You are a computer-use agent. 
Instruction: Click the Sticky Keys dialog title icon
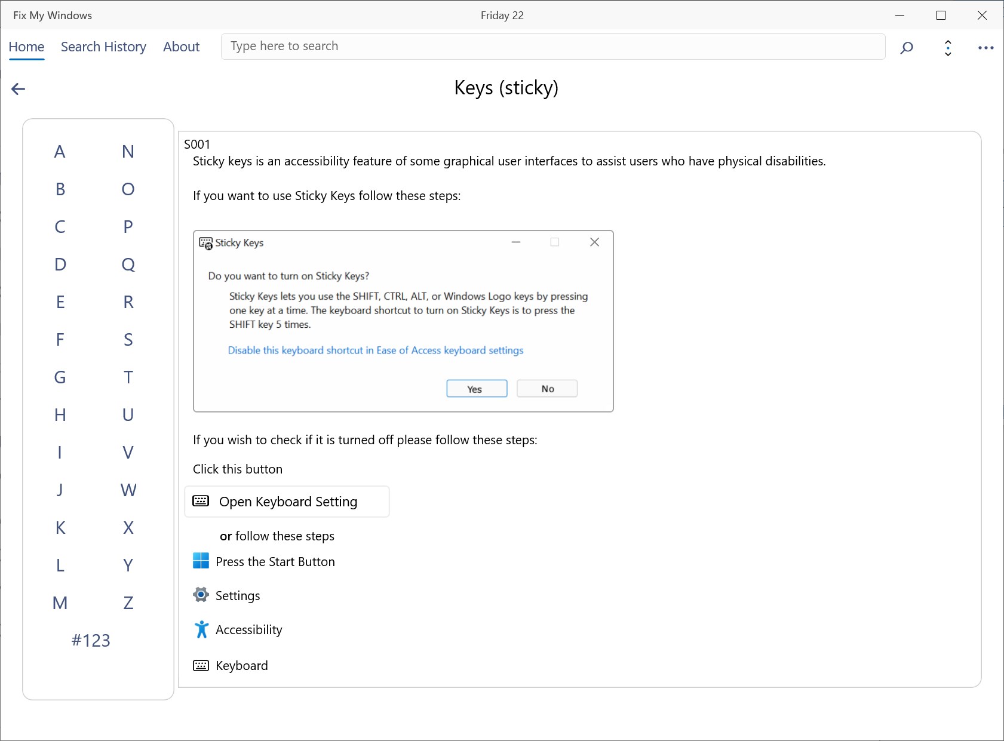pos(205,243)
